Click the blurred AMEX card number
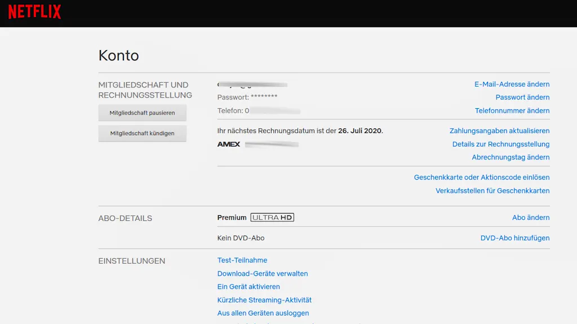This screenshot has height=324, width=577. coord(272,144)
